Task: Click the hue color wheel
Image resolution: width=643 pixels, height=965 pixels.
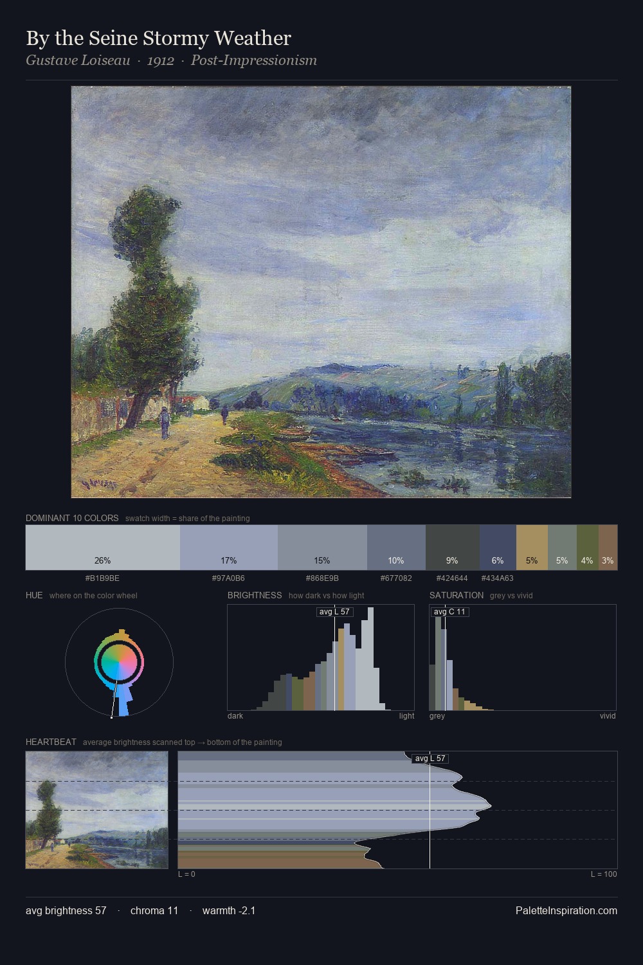Action: click(x=119, y=663)
